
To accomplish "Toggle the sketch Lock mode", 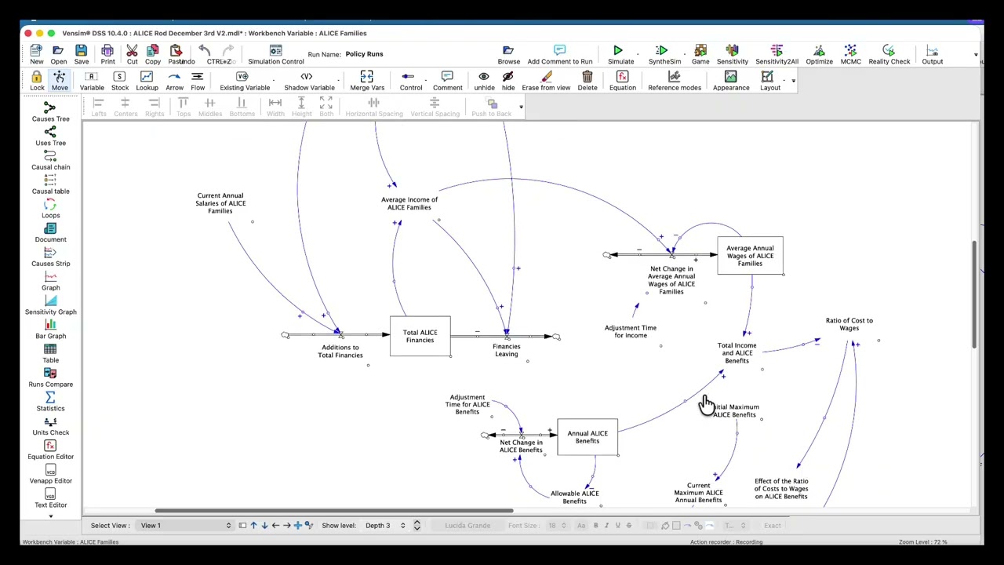I will pyautogui.click(x=37, y=81).
